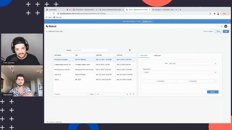
Task: Open a new browser tab with plus
Action: [x=181, y=10]
